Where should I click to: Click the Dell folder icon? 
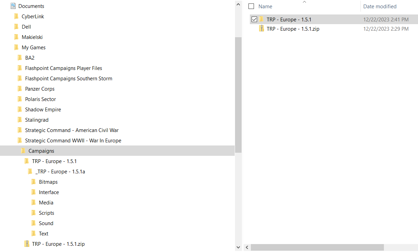tap(16, 27)
